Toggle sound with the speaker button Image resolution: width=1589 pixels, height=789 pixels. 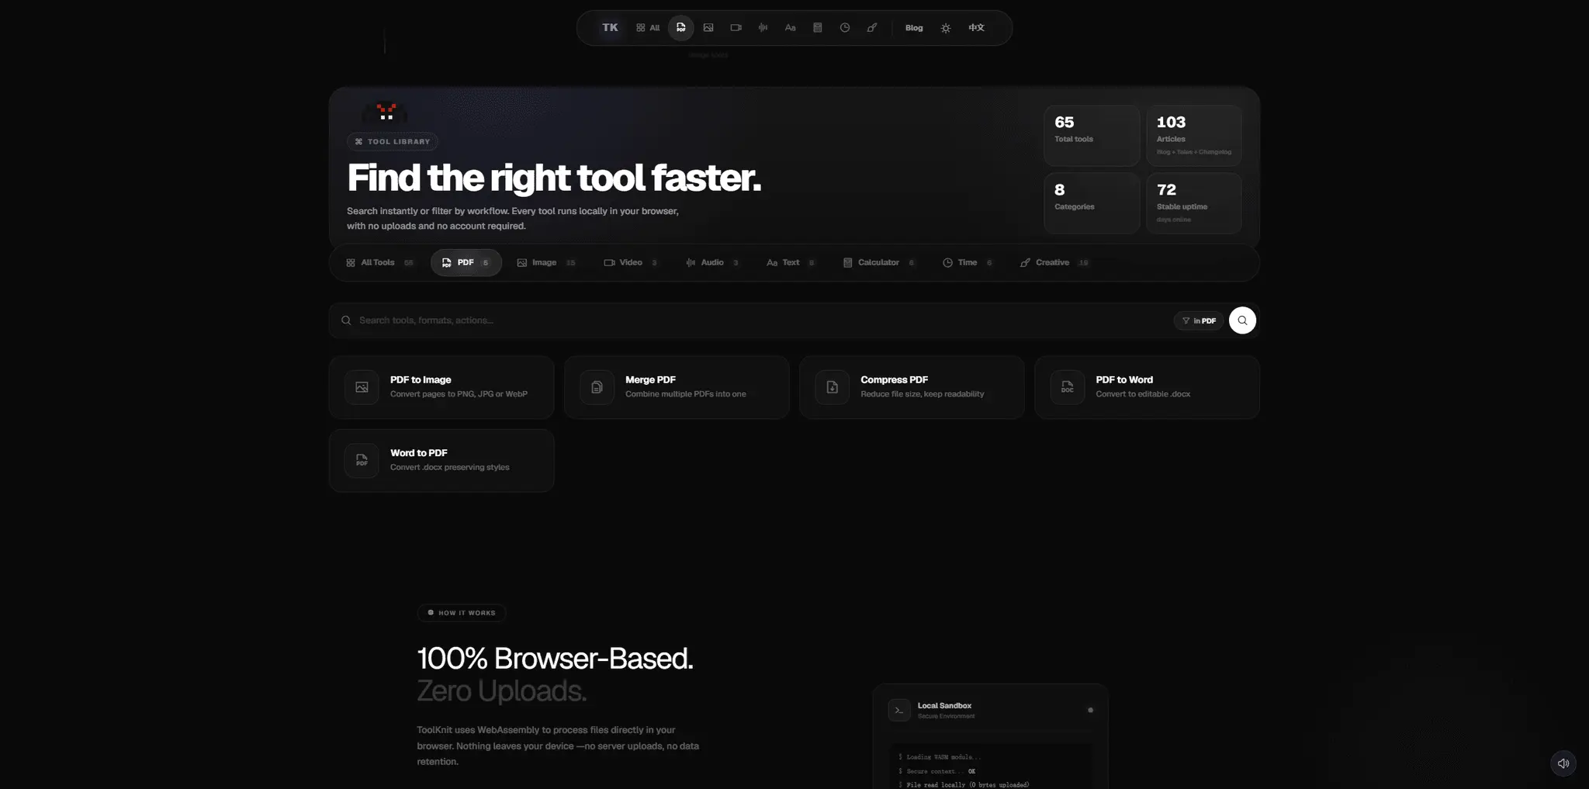tap(1563, 763)
